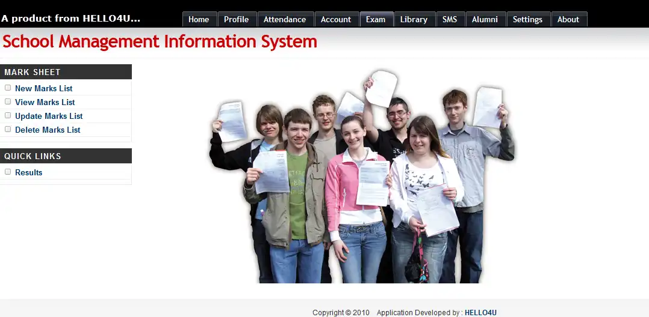This screenshot has height=317, width=649.
Task: Tick the Delete Marks List checkbox
Action: [8, 129]
